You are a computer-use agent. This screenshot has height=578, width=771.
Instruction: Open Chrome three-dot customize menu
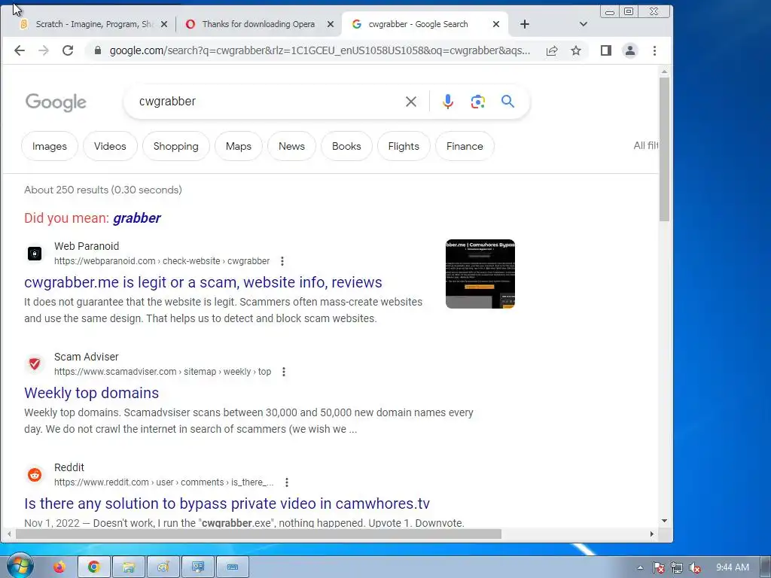tap(654, 50)
